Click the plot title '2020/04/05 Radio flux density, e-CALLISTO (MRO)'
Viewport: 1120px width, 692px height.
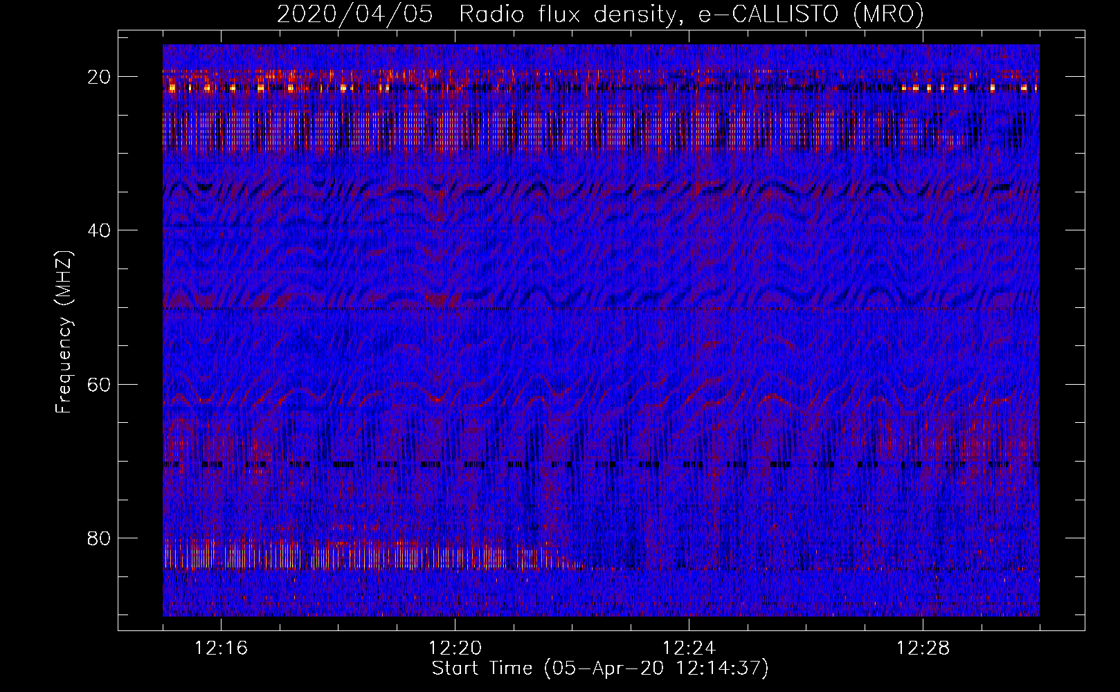coord(600,15)
